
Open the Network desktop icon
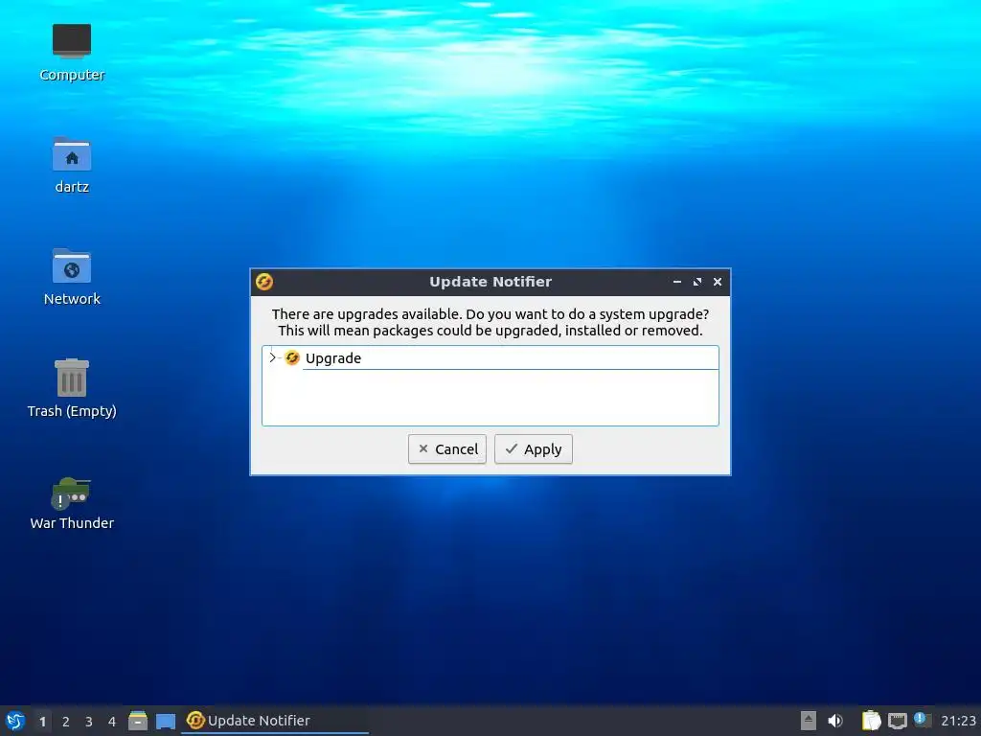(72, 277)
